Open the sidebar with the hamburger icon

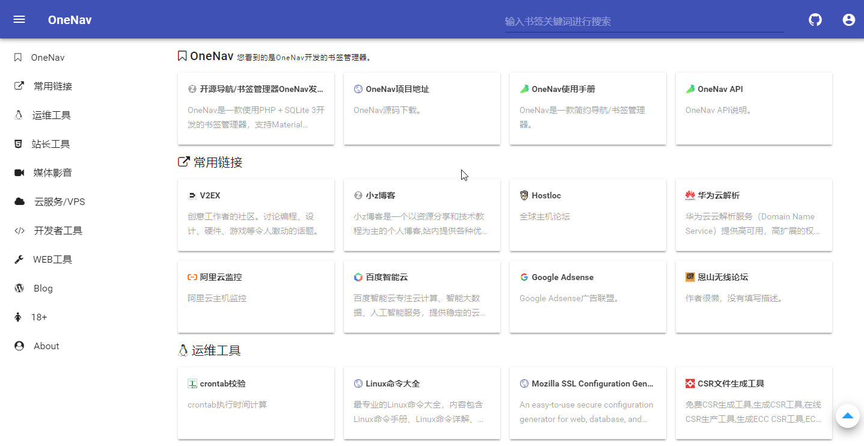[19, 19]
